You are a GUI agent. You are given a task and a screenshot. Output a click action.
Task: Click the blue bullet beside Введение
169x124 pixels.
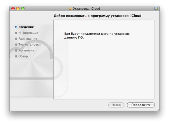tap(16, 27)
